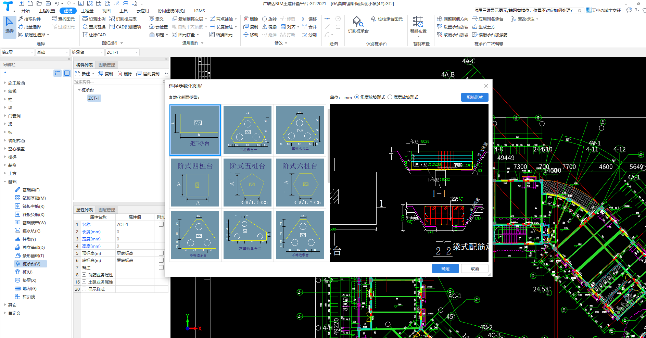Confirm dialog with 确定 button
This screenshot has height=338, width=646.
pyautogui.click(x=445, y=268)
